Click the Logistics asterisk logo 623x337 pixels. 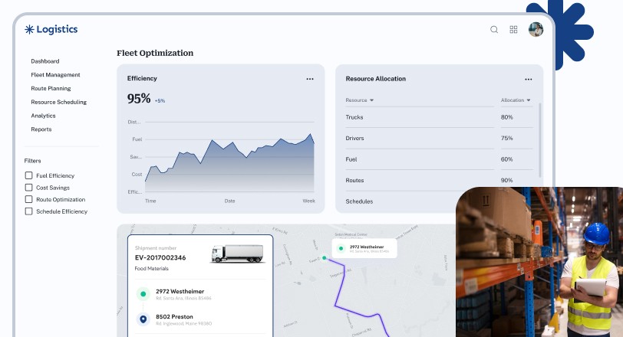(29, 29)
